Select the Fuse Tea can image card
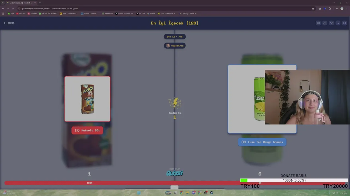 [262, 99]
